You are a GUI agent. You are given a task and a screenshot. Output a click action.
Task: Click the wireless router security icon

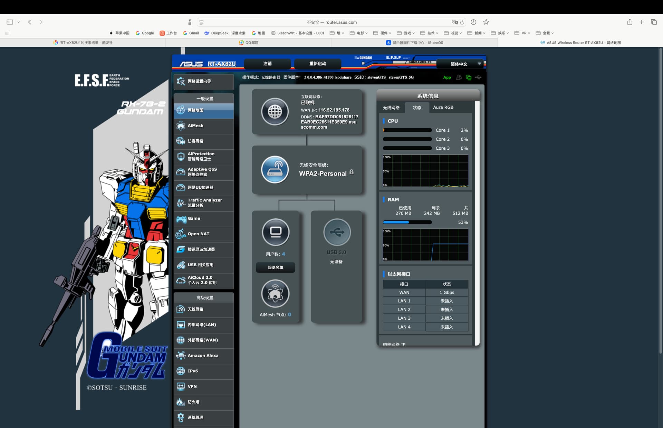(275, 170)
